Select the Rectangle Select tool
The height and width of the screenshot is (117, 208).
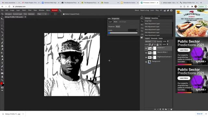(2, 22)
